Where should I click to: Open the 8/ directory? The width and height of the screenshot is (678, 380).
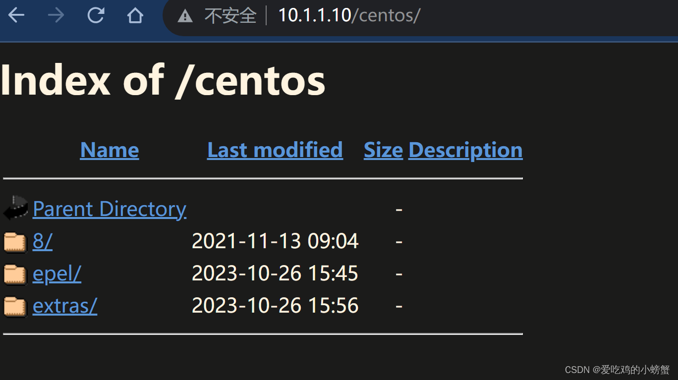pyautogui.click(x=42, y=241)
